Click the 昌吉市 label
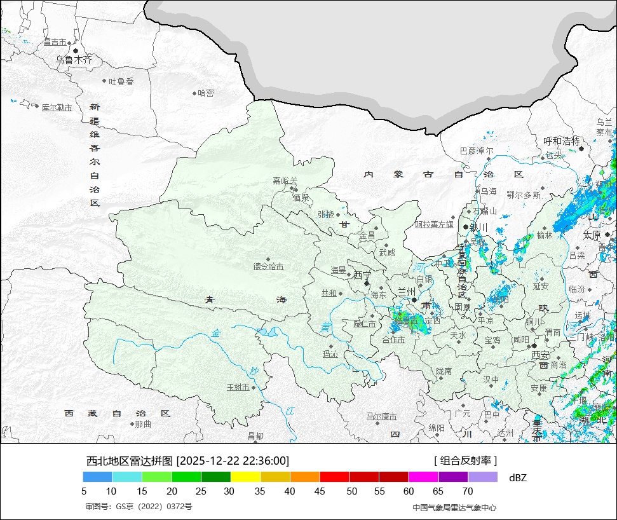This screenshot has width=617, height=520. tap(55, 42)
